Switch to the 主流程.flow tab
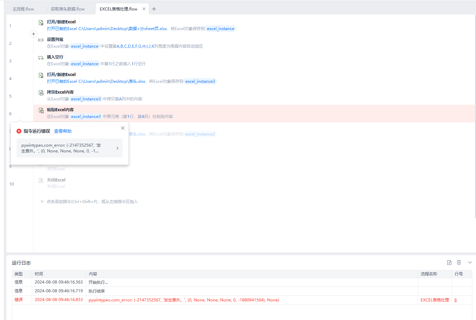Screen dimensions: 476x320 [23, 9]
